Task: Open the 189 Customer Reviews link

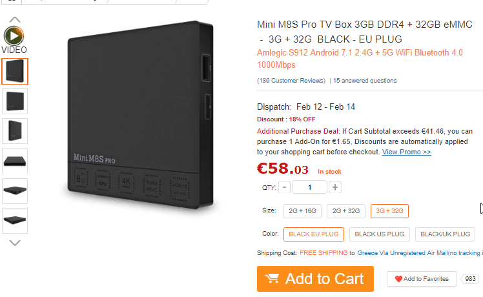Action: (291, 81)
